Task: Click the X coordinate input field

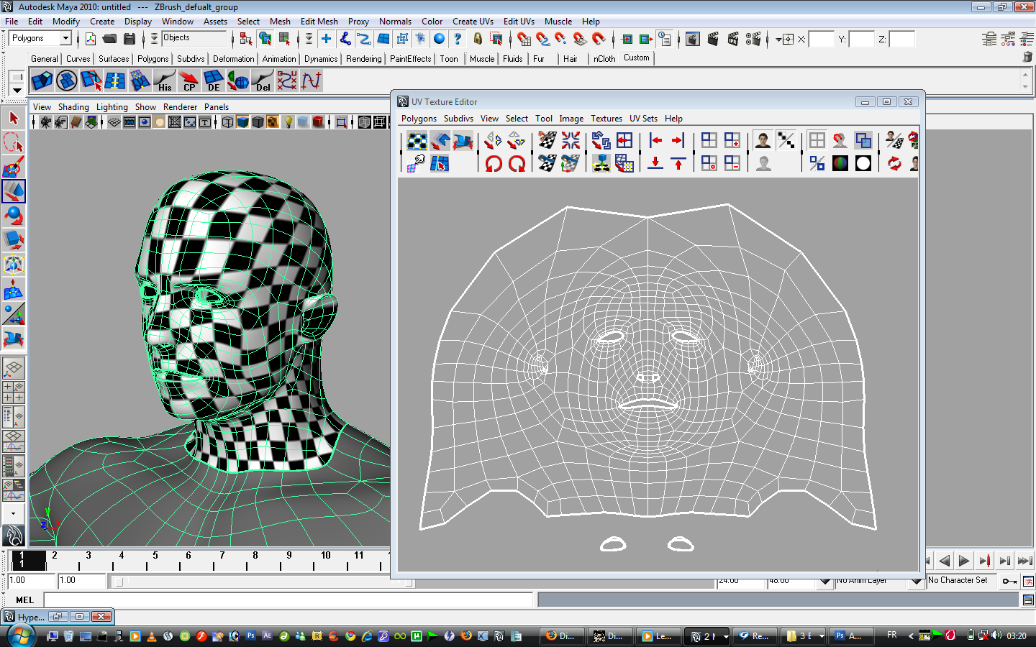Action: point(821,39)
